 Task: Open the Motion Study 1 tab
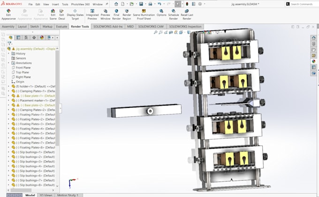(68, 195)
